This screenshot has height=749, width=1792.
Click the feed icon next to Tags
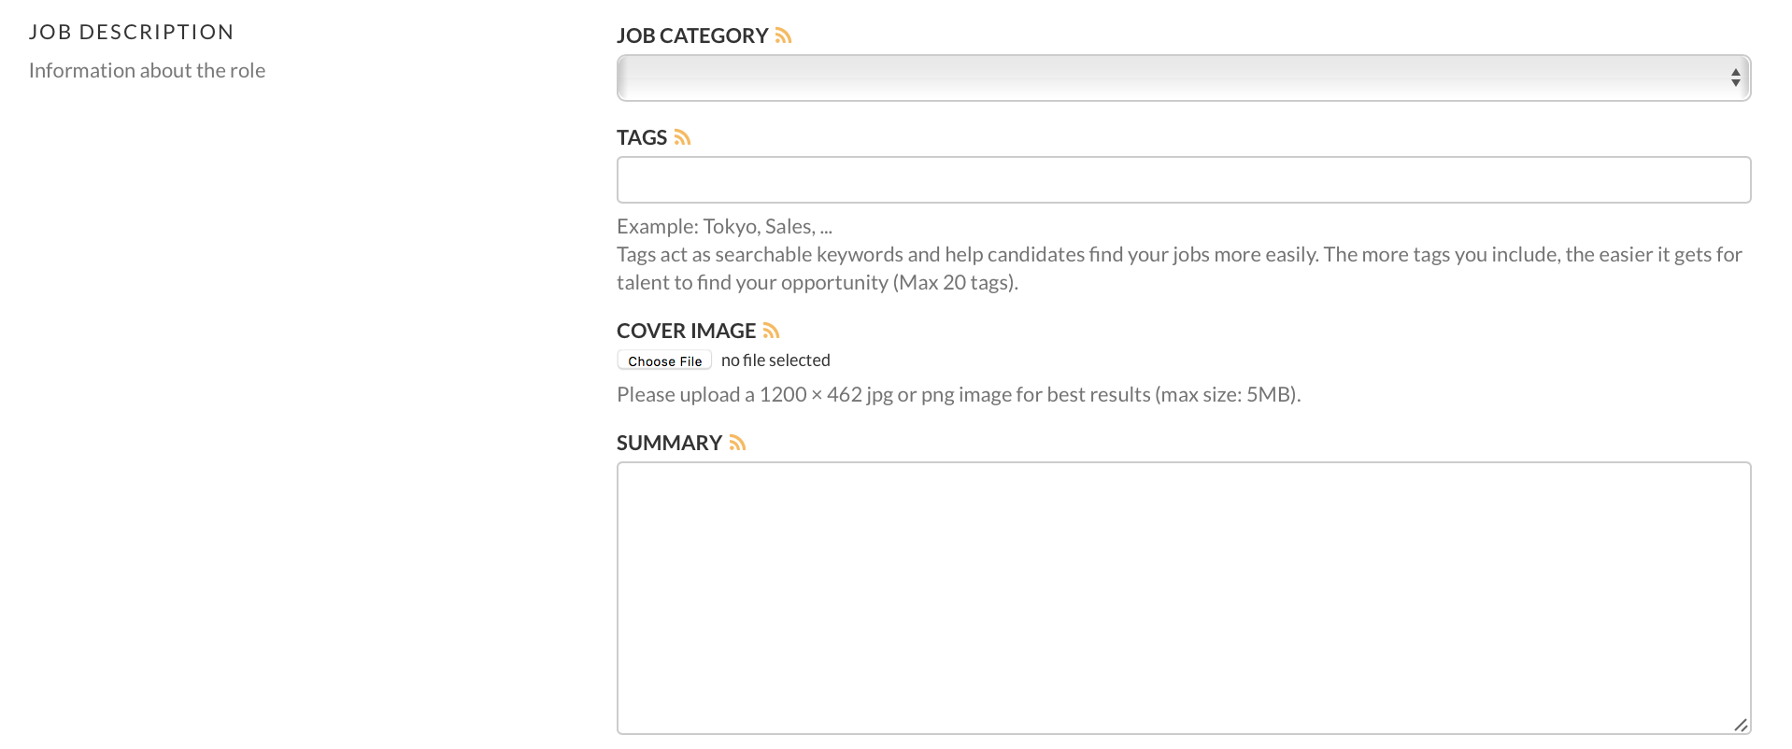(682, 137)
